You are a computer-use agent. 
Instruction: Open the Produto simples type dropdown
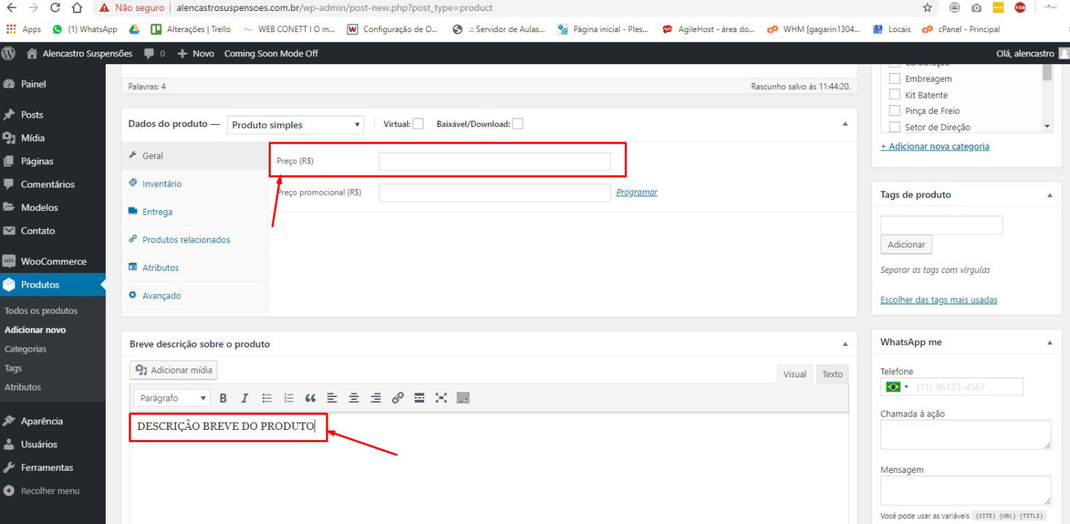tap(295, 125)
